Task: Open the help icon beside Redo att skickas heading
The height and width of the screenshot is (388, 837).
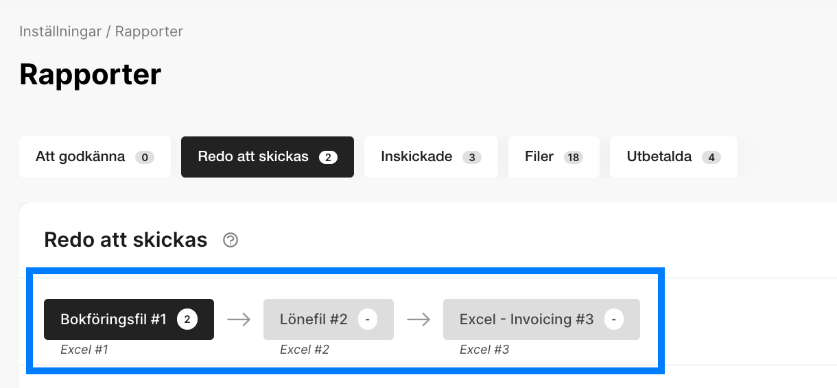Action: tap(231, 240)
